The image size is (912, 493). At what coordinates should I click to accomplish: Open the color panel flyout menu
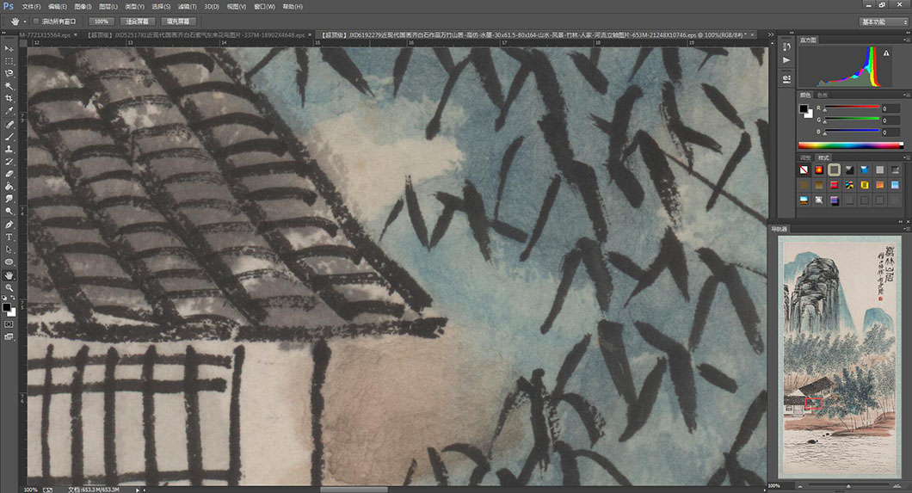point(907,95)
